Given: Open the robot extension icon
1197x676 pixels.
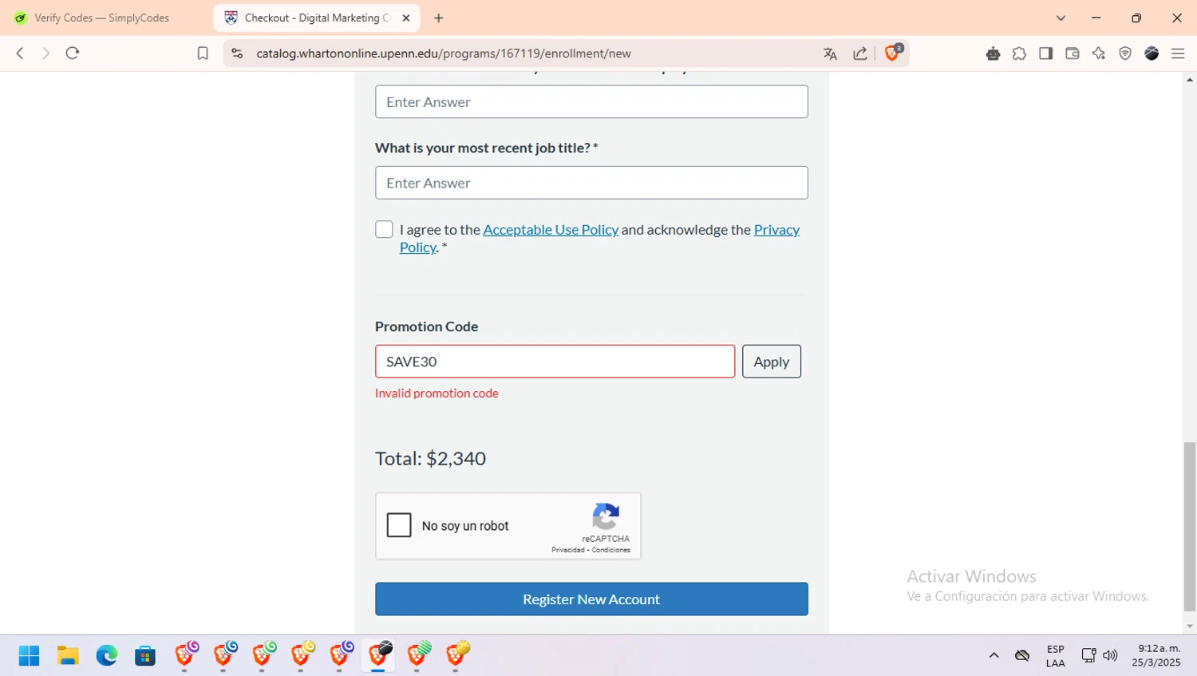Looking at the screenshot, I should point(993,53).
